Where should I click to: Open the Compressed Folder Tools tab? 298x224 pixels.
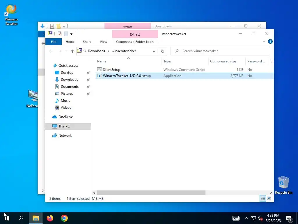tap(135, 42)
